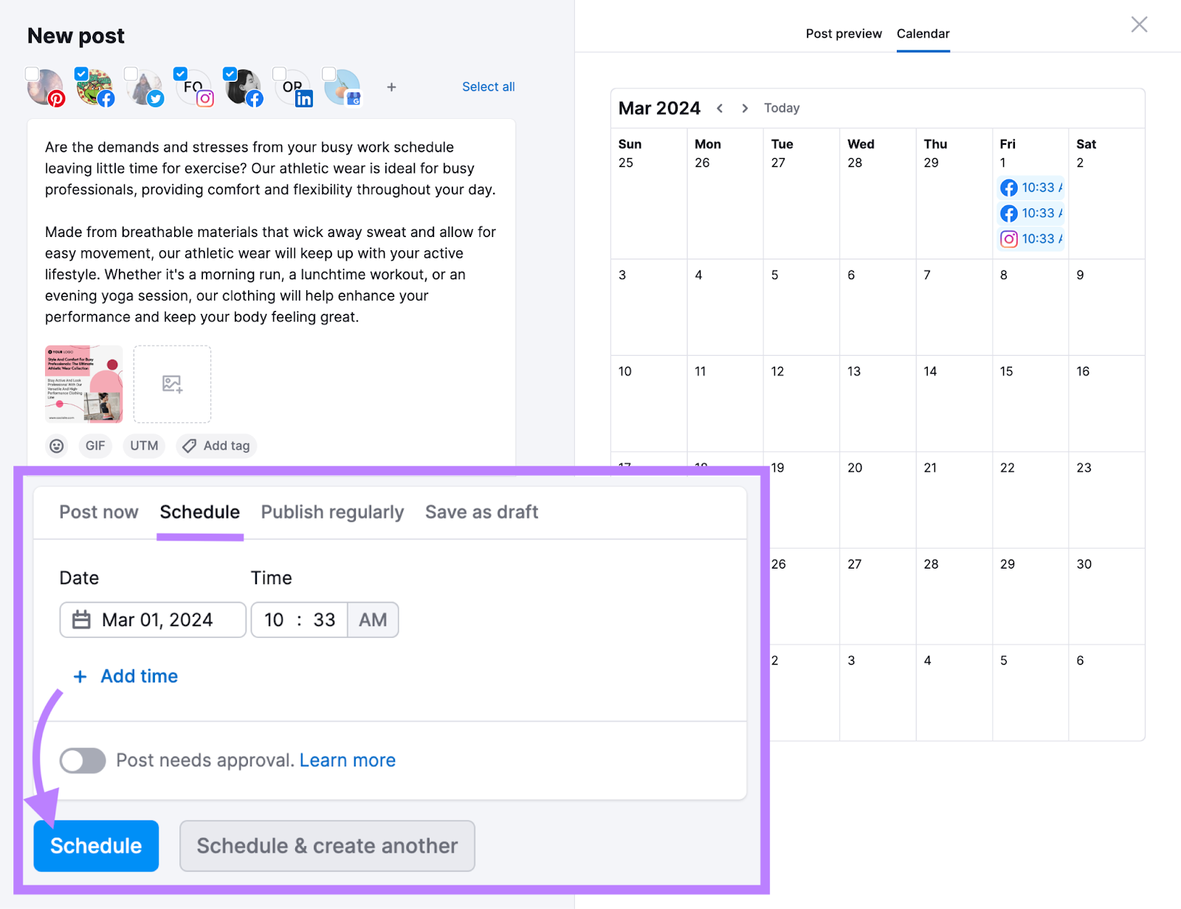Click Schedule & create another button
This screenshot has width=1181, height=909.
327,845
